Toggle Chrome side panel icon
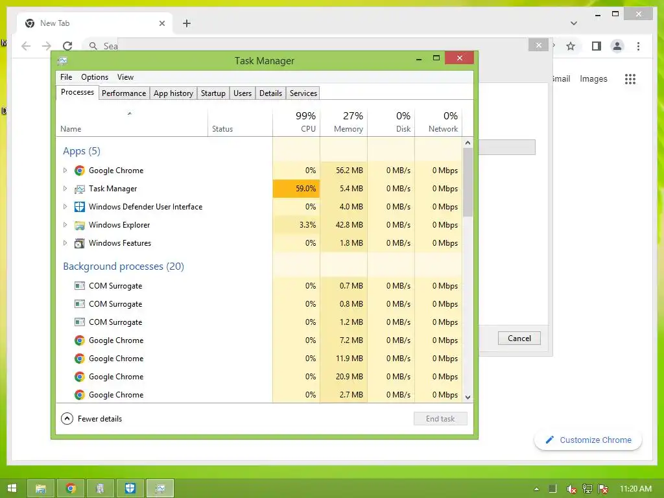This screenshot has width=664, height=498. click(597, 46)
